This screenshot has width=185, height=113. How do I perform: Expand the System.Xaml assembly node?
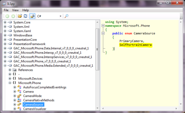pyautogui.click(x=5, y=31)
